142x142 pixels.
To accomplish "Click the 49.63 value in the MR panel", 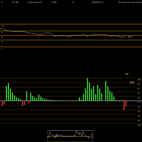I will pos(132,82).
